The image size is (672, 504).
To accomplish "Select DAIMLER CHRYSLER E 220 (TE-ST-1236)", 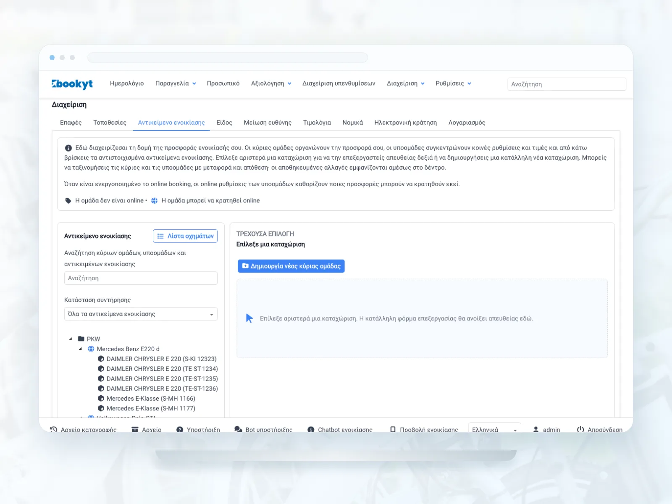I will 162,388.
